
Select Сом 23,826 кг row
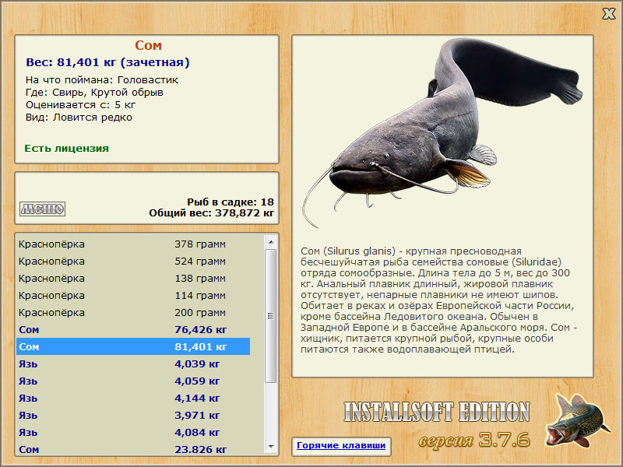click(x=133, y=449)
